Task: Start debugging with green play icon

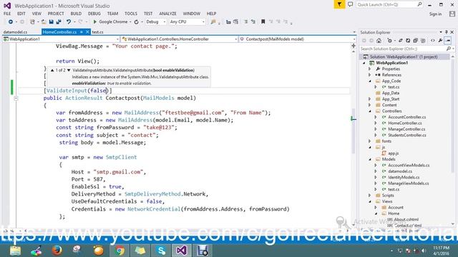Action: [94, 22]
